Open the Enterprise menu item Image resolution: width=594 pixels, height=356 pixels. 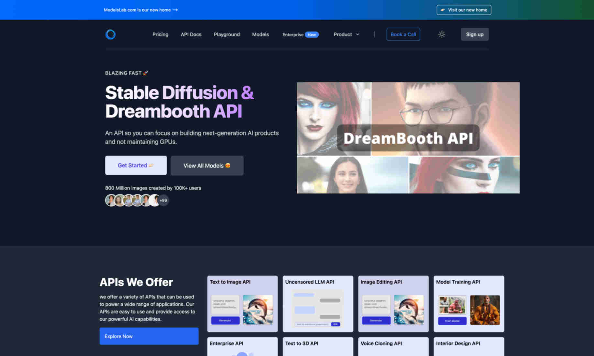tap(293, 35)
